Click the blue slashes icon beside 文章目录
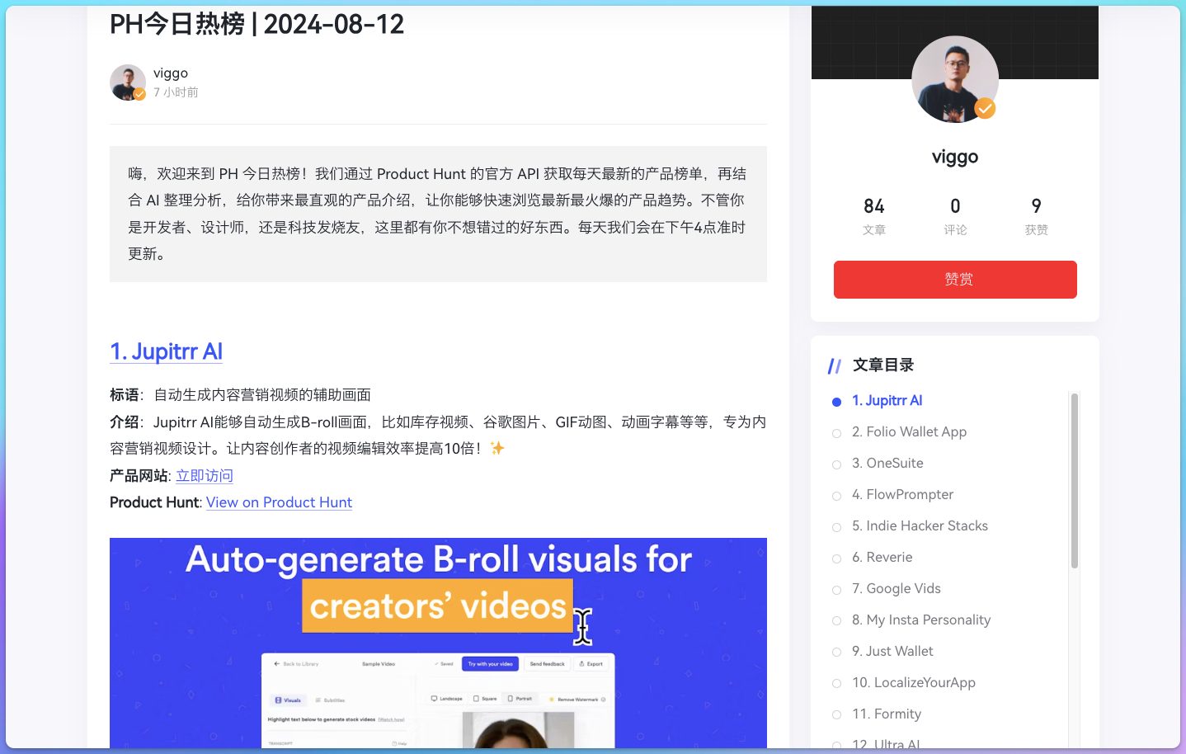This screenshot has height=754, width=1186. (835, 366)
